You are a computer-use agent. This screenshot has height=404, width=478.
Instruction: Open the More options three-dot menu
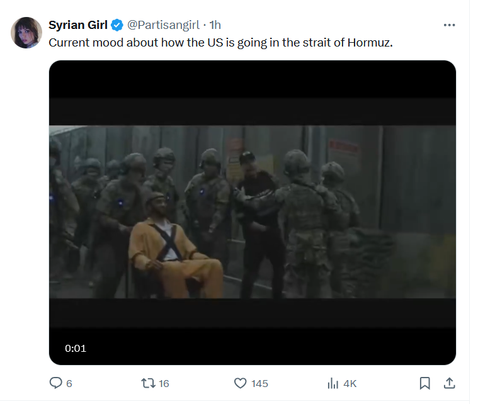pos(449,25)
